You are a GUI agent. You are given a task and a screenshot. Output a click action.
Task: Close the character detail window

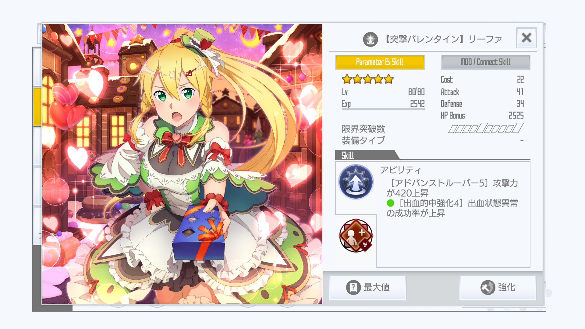coord(526,38)
